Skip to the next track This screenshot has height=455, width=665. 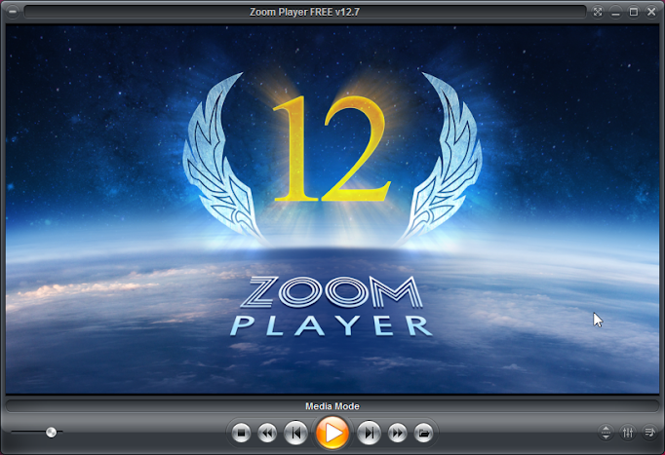coord(369,433)
